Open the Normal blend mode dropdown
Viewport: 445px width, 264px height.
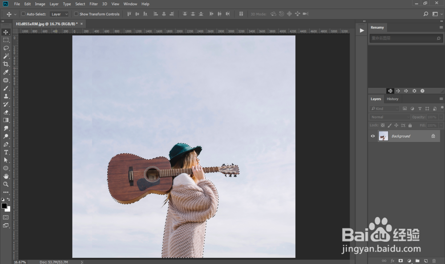coord(390,117)
